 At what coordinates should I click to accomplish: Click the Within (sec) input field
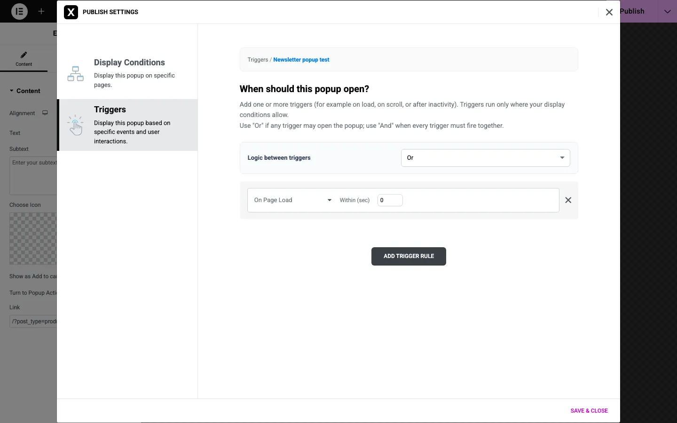[390, 200]
